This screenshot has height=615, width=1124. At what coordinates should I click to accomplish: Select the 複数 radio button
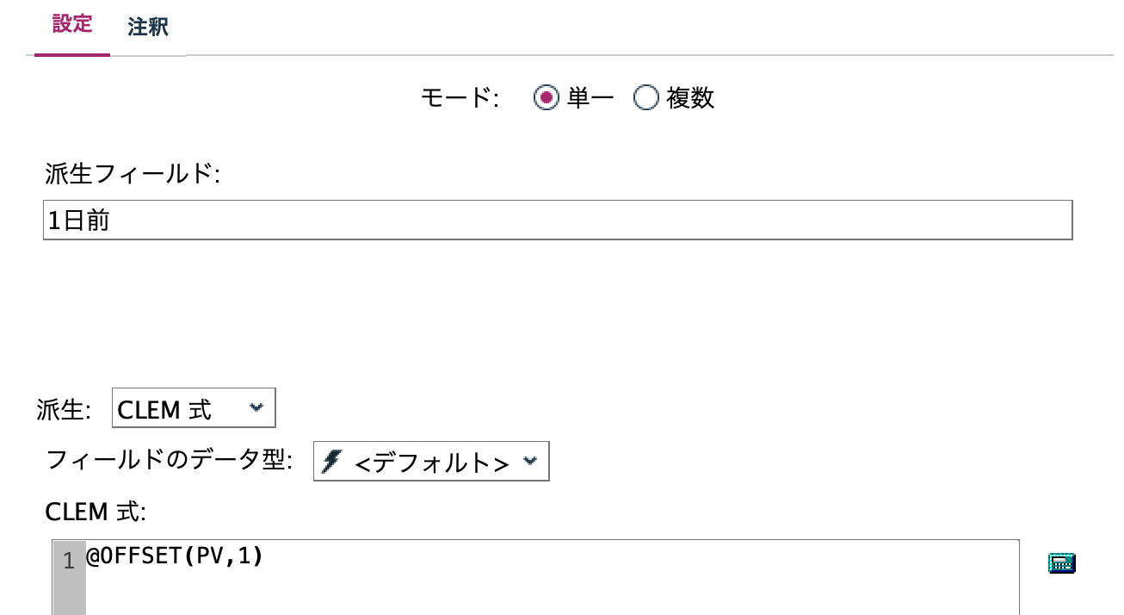[x=645, y=98]
